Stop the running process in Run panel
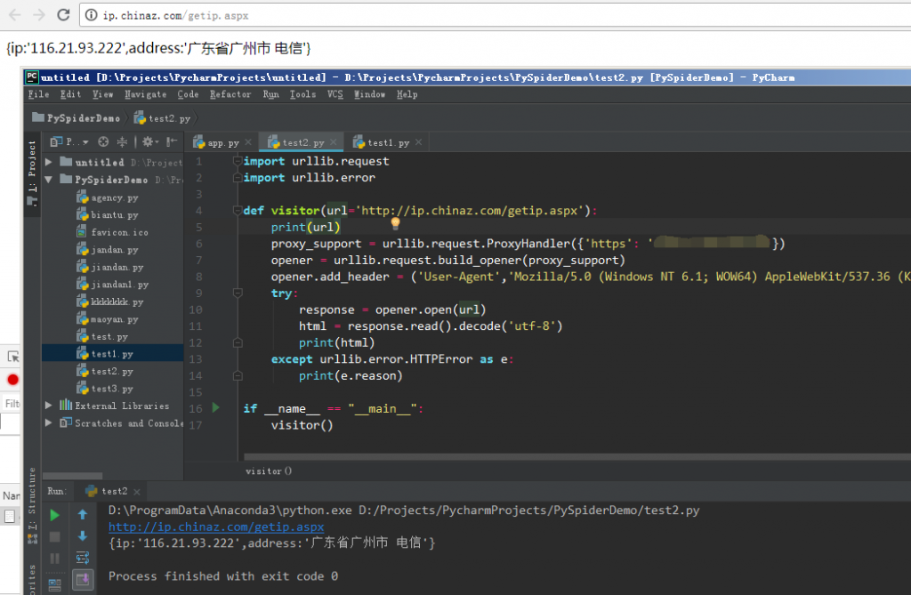The height and width of the screenshot is (595, 911). click(54, 535)
